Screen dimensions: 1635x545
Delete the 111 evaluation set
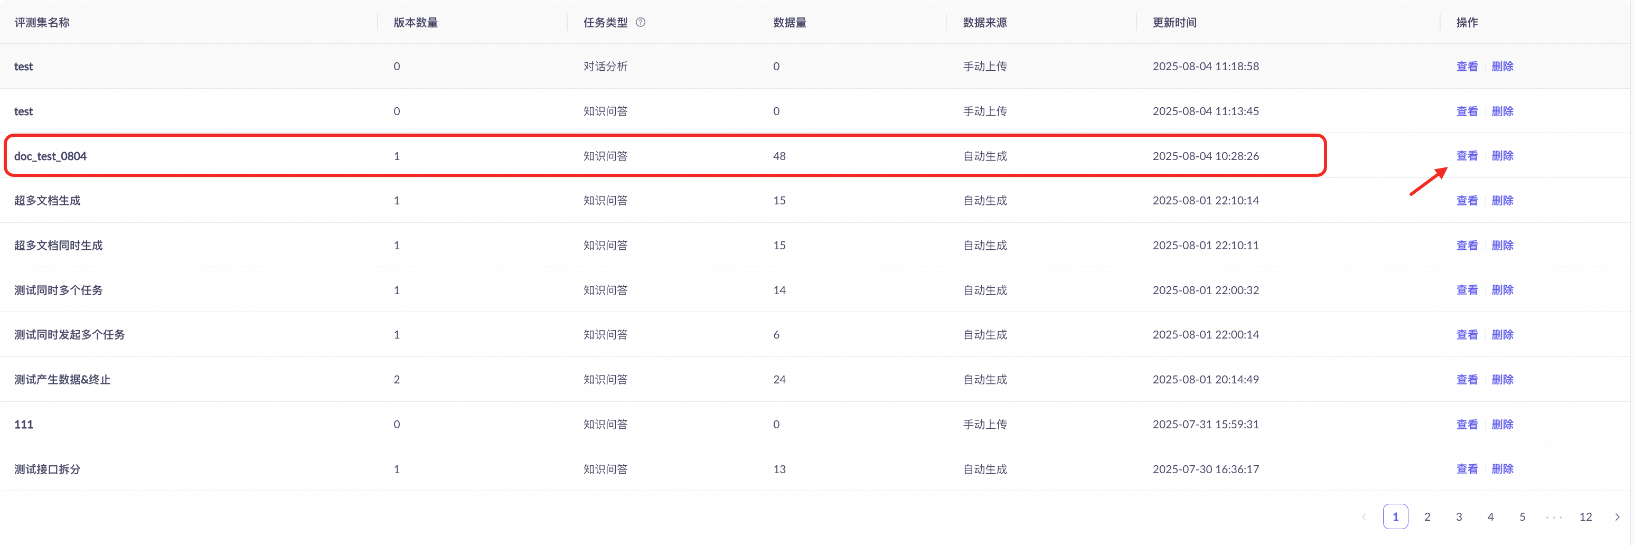1502,424
